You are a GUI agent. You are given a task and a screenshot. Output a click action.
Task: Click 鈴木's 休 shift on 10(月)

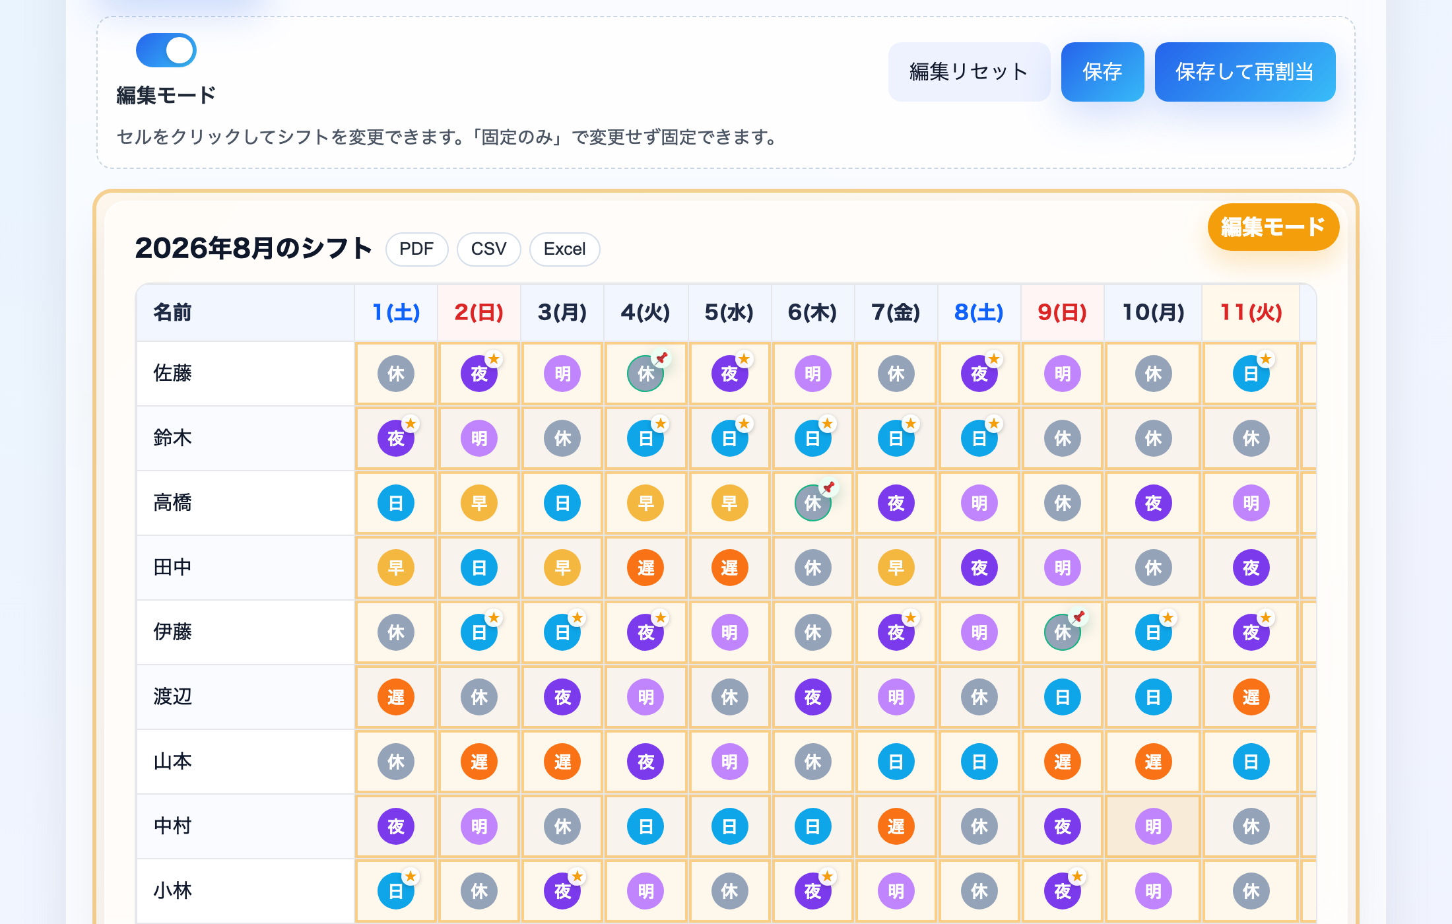pyautogui.click(x=1154, y=438)
